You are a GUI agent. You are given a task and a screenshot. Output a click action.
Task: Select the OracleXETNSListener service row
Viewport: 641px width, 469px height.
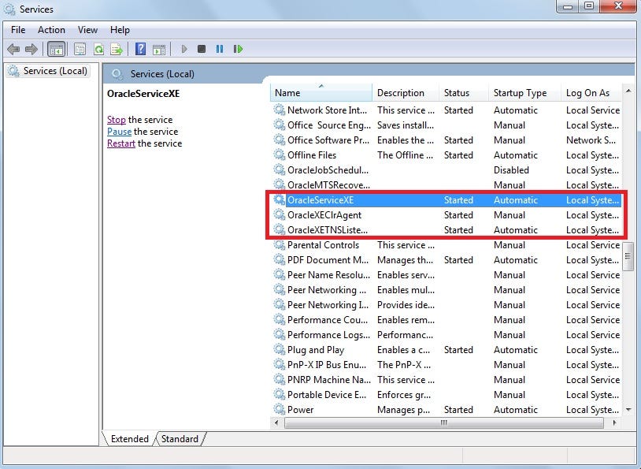(x=327, y=230)
